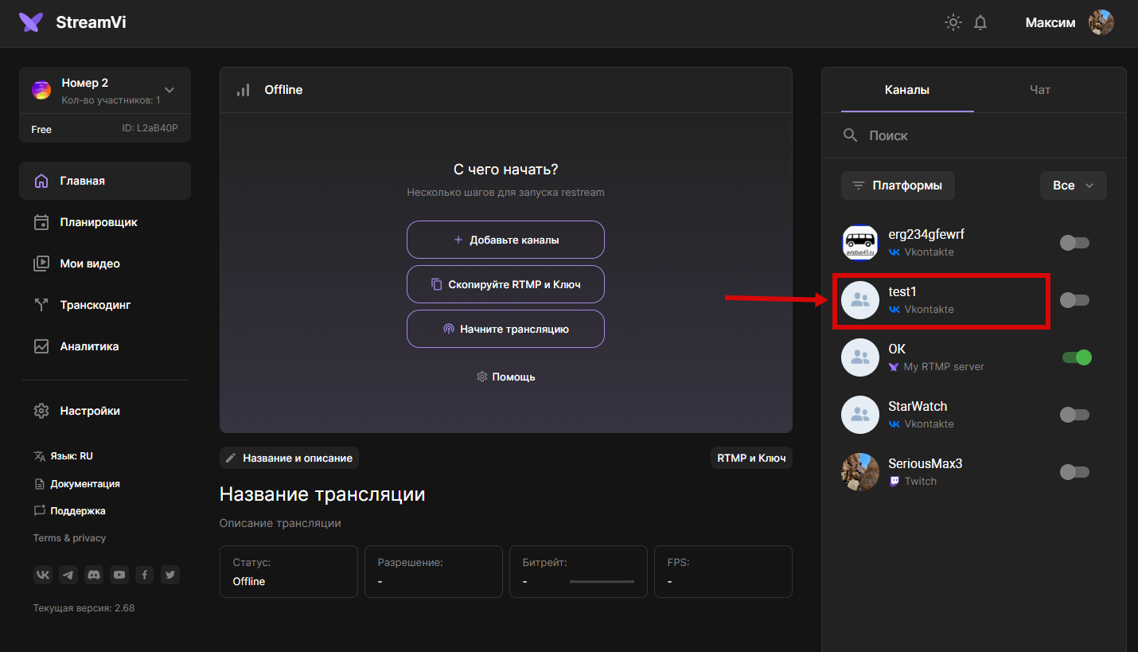Enable the StarWatch channel toggle
This screenshot has height=652, width=1138.
1074,415
